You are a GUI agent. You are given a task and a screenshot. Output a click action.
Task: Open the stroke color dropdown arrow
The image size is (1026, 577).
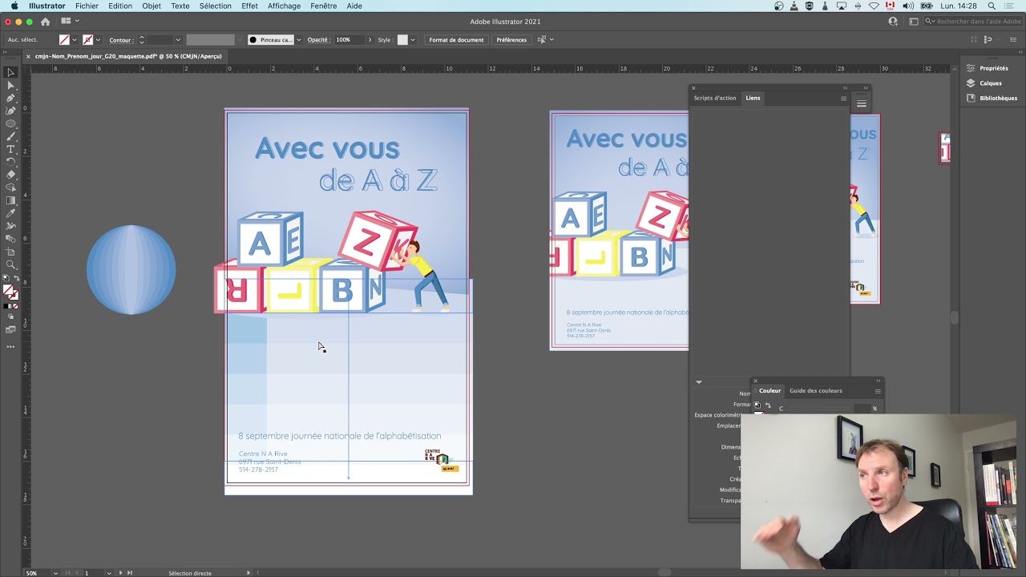click(98, 40)
